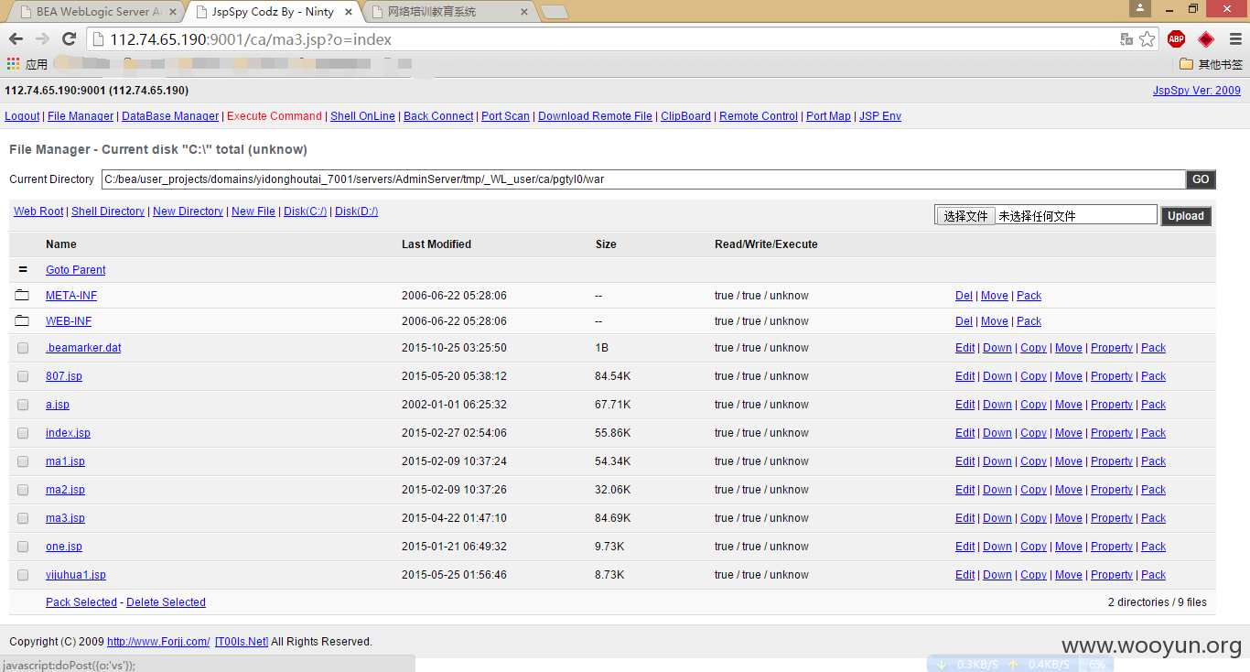
Task: Click the Current Directory path field
Action: (643, 179)
